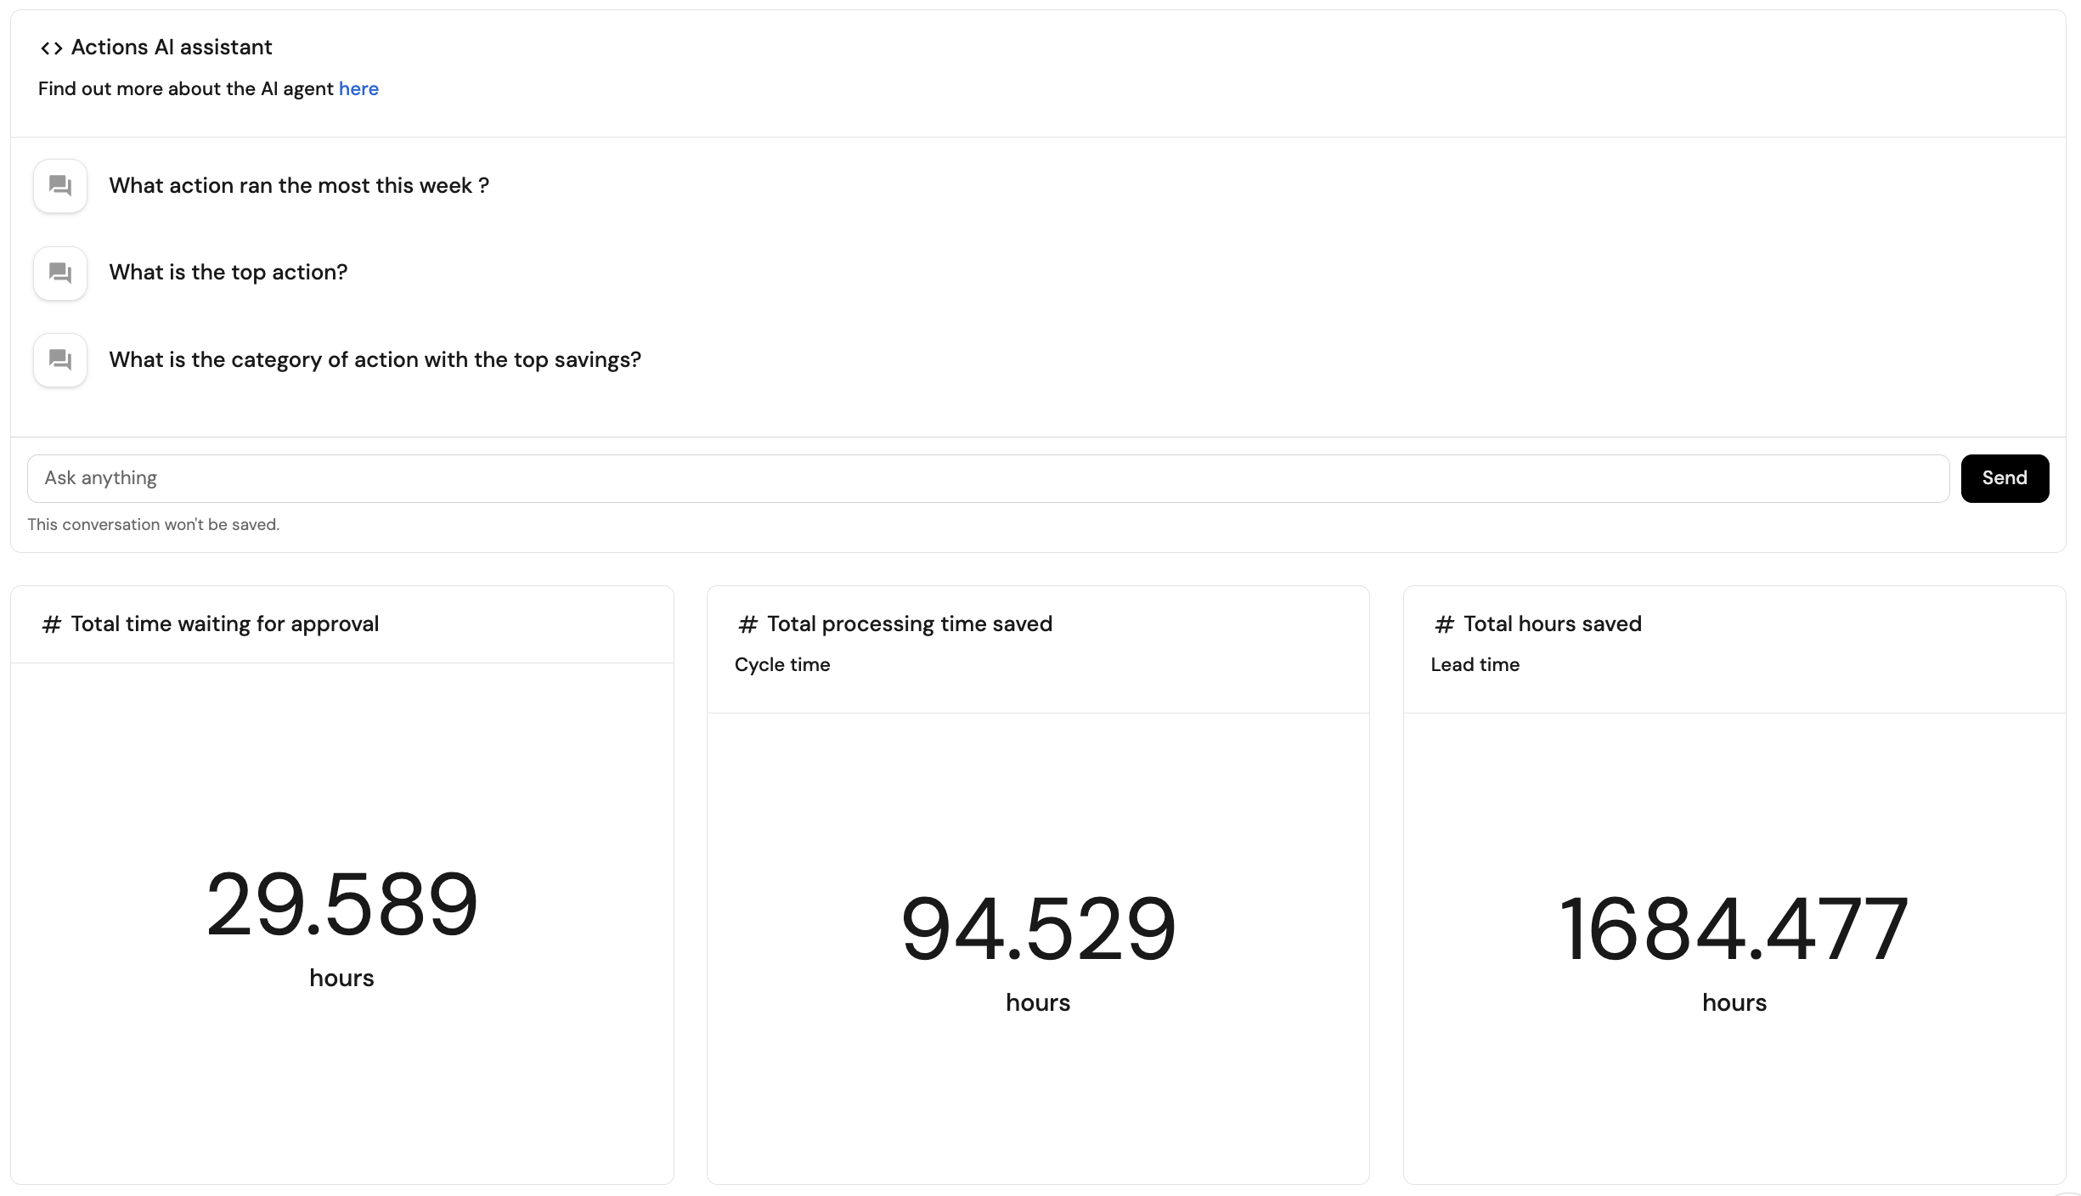Click the 'Total hours saved' title
The image size is (2081, 1196).
[x=1552, y=624]
